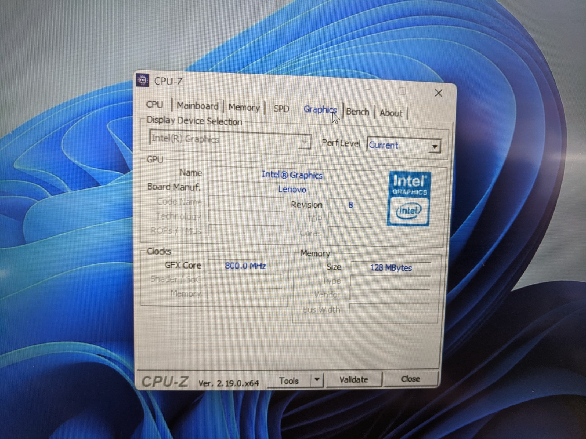Click the GFX Core value '800.0 MHz'
The height and width of the screenshot is (439, 586).
tap(245, 266)
